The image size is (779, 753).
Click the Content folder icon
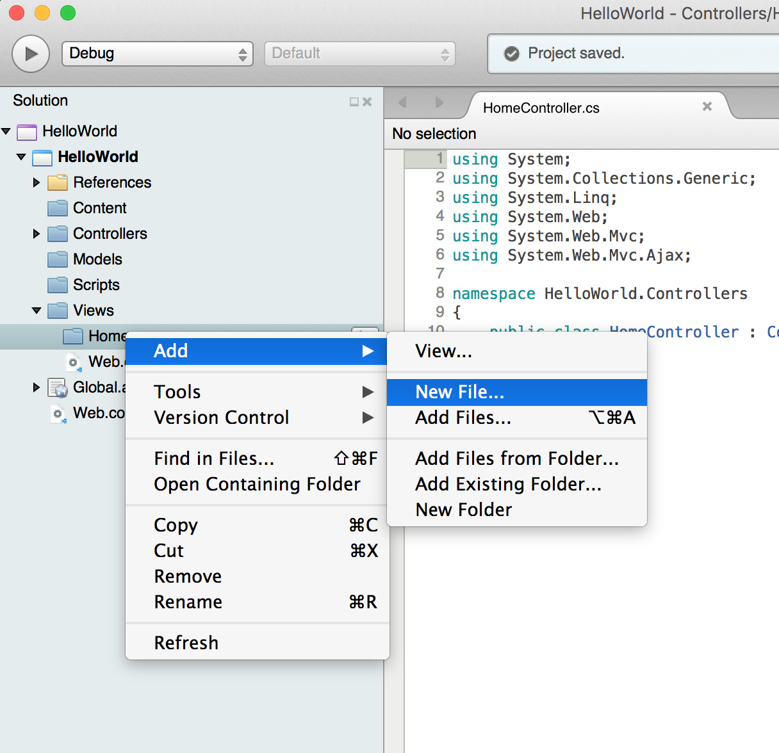[x=58, y=208]
